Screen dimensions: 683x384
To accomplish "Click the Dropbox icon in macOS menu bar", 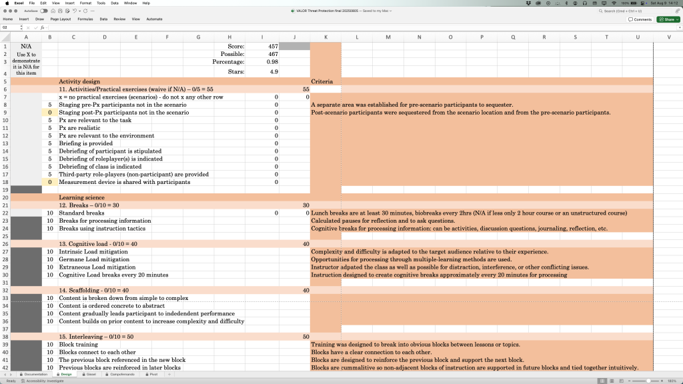I will click(528, 3).
